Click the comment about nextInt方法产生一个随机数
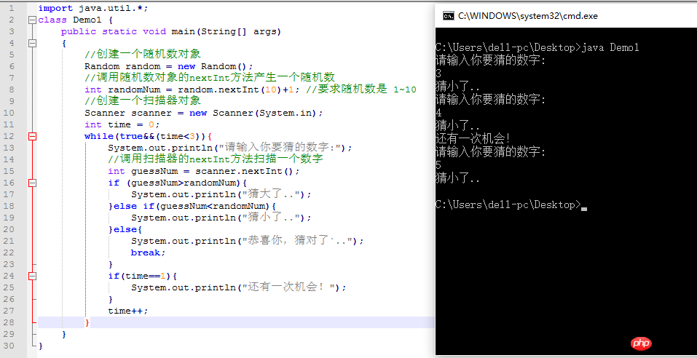The height and width of the screenshot is (358, 697). (x=209, y=78)
